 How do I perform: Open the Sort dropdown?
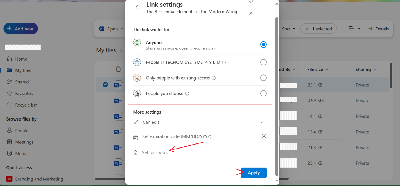[x=288, y=28]
